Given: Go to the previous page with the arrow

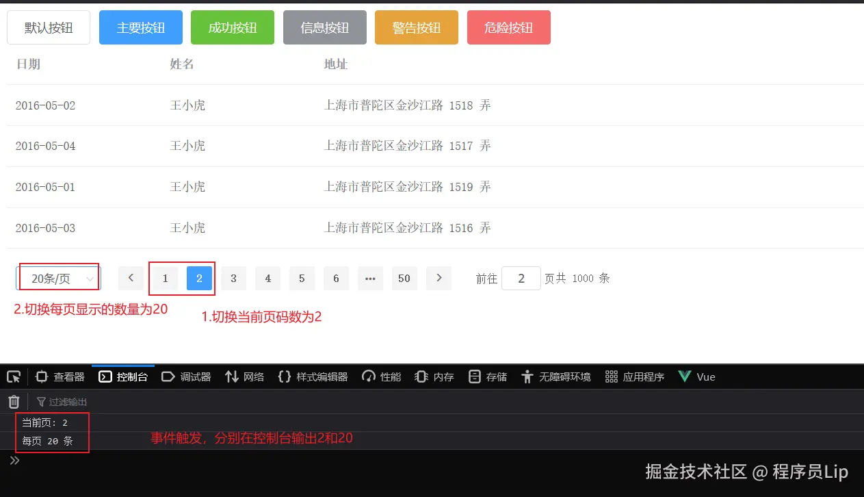Looking at the screenshot, I should pos(131,278).
